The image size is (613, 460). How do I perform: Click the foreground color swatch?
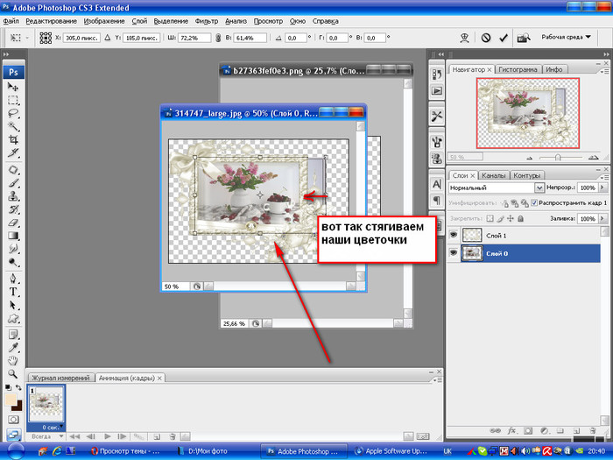11,399
